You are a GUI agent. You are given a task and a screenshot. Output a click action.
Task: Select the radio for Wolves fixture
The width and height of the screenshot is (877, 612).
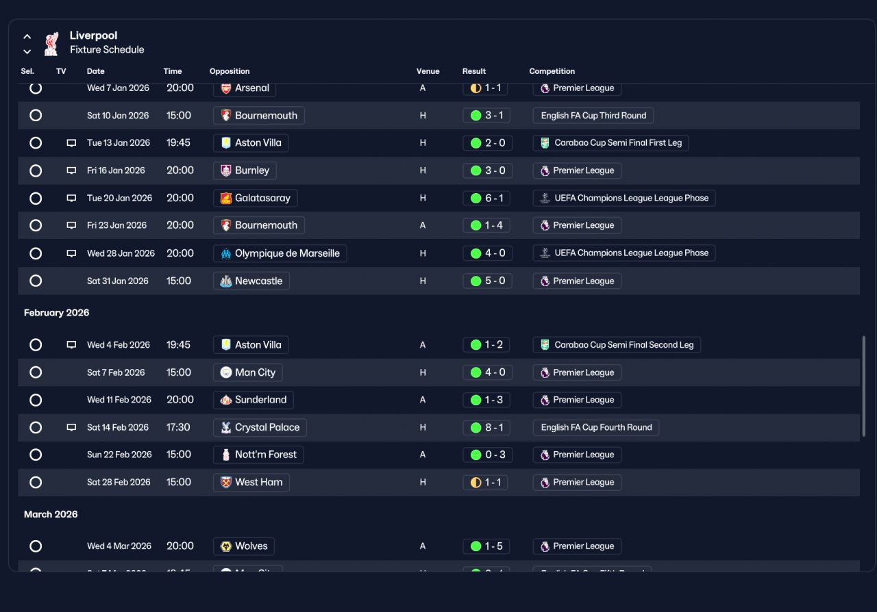point(36,546)
